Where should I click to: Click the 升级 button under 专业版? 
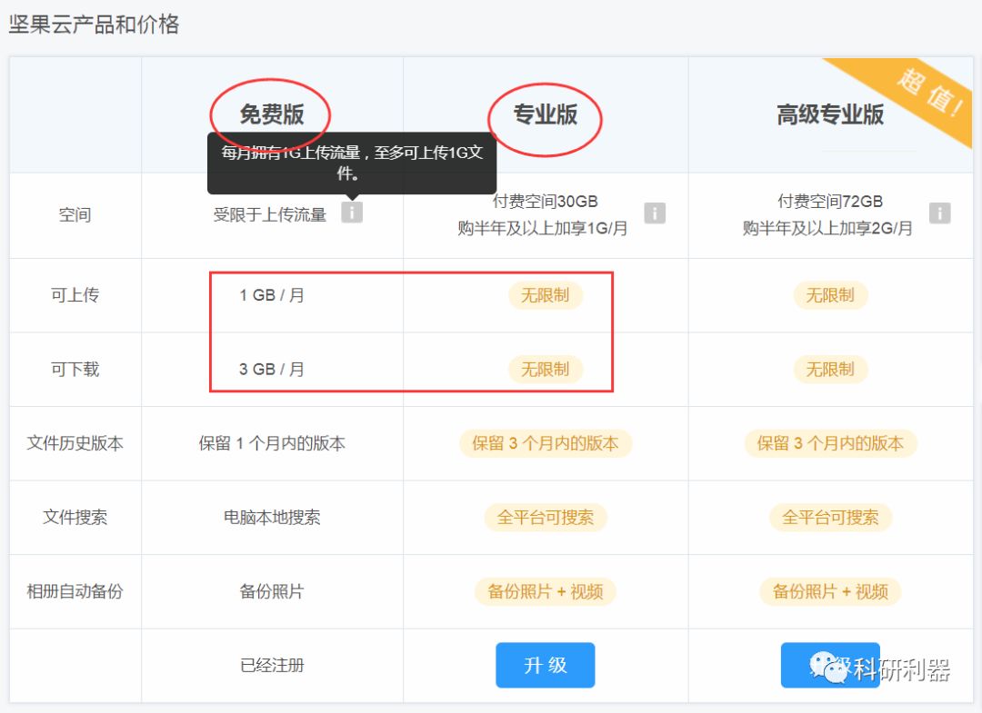pyautogui.click(x=545, y=665)
